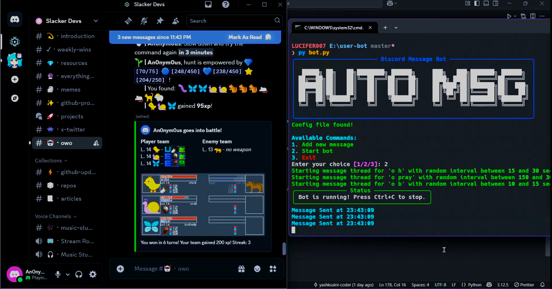The image size is (552, 289).
Task: Toggle secondary side bar in VS Code
Action: click(x=495, y=3)
